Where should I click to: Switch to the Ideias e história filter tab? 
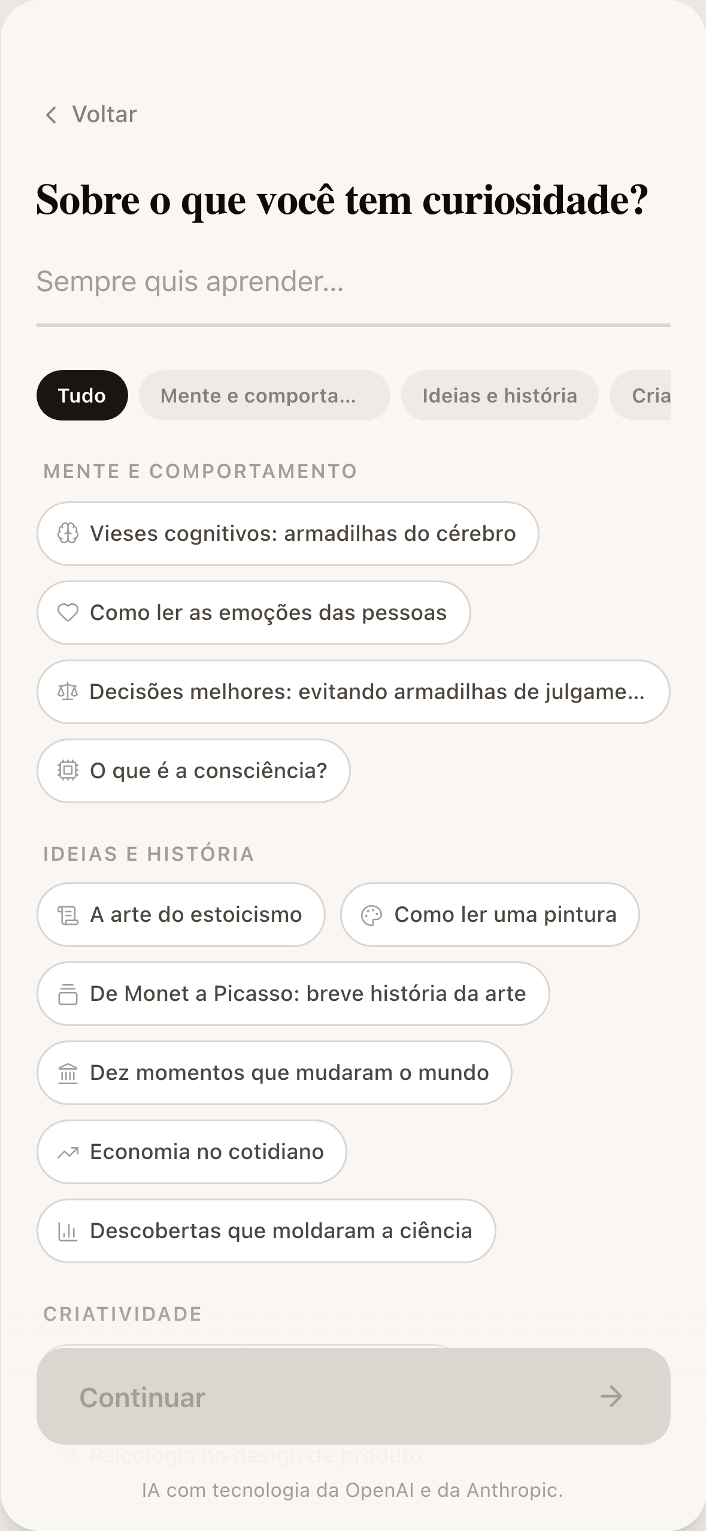(500, 395)
